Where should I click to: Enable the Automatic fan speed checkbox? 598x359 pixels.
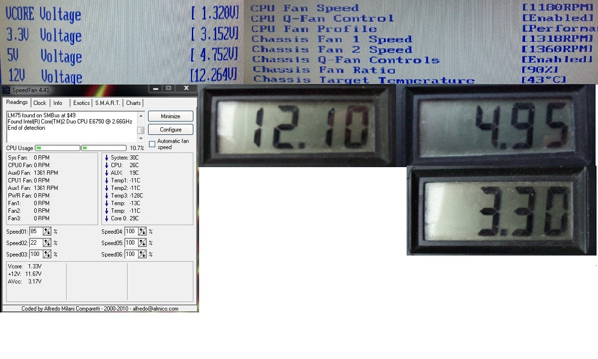point(152,144)
